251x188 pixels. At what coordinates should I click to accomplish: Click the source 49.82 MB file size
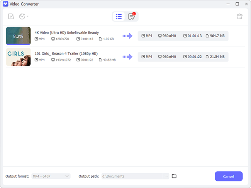point(109,60)
